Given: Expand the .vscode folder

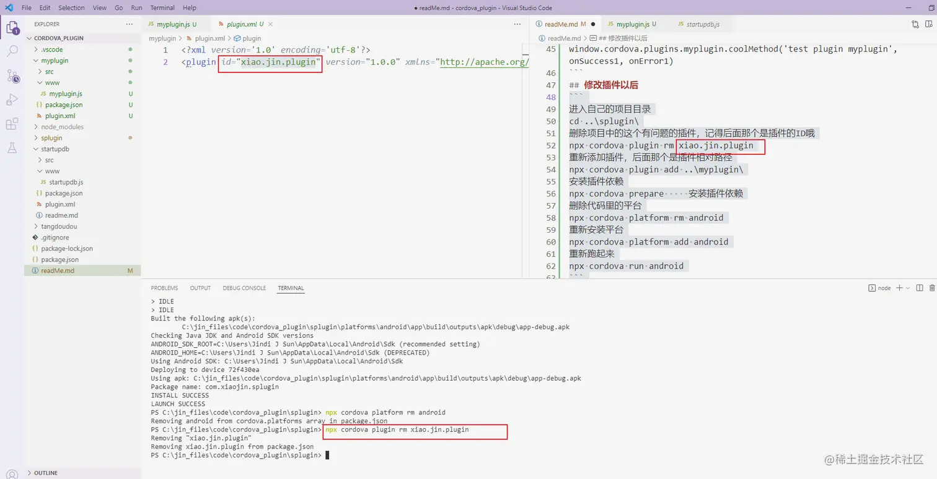Looking at the screenshot, I should pyautogui.click(x=82, y=49).
